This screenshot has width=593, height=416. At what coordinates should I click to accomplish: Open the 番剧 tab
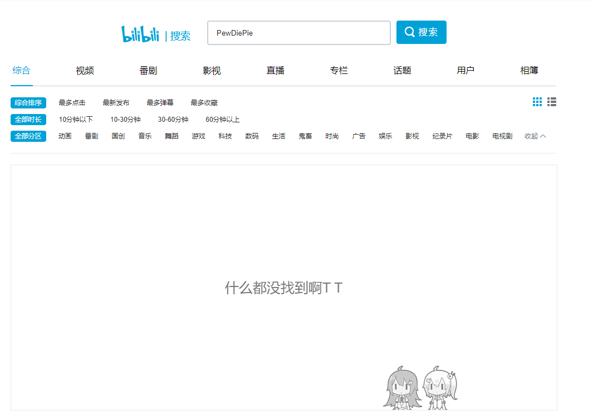[x=148, y=70]
